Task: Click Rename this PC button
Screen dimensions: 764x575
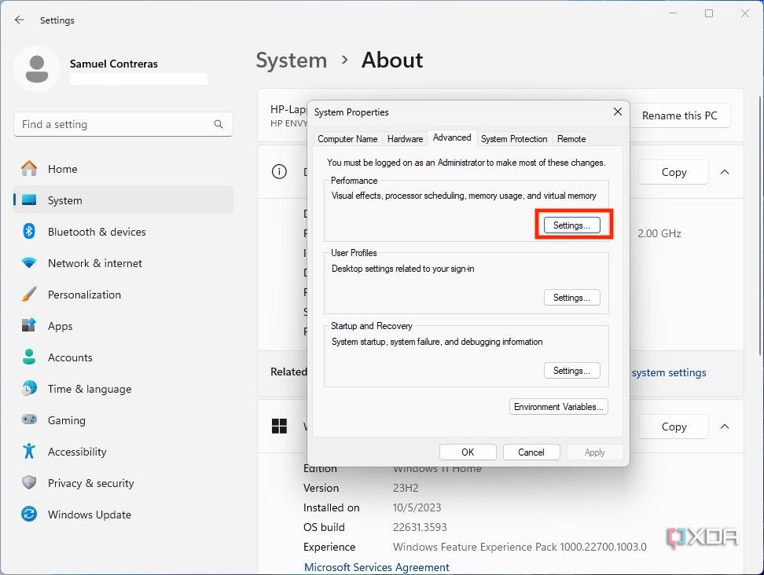Action: pos(680,115)
